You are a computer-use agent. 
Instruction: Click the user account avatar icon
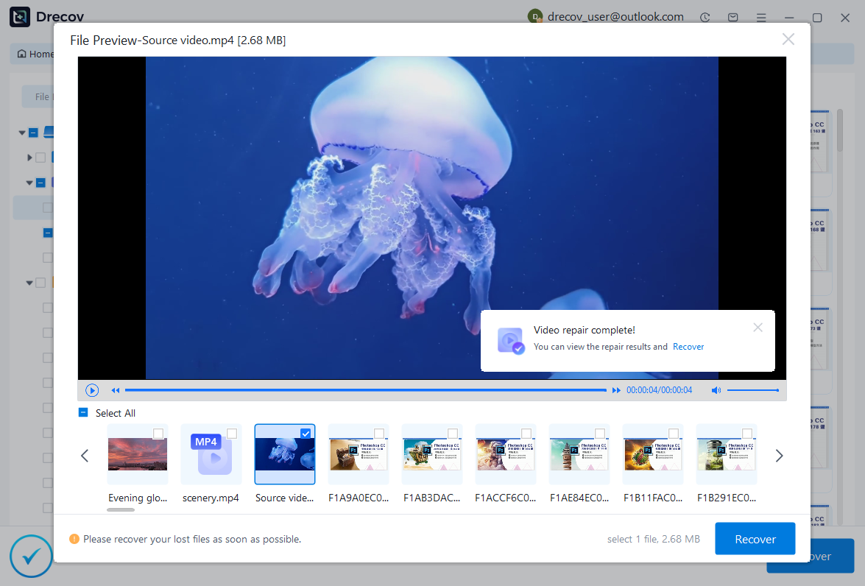click(x=535, y=17)
